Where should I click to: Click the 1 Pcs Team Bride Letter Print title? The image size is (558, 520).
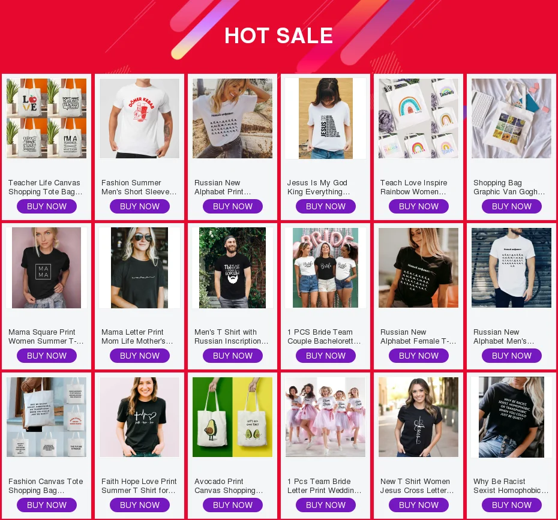pos(324,486)
